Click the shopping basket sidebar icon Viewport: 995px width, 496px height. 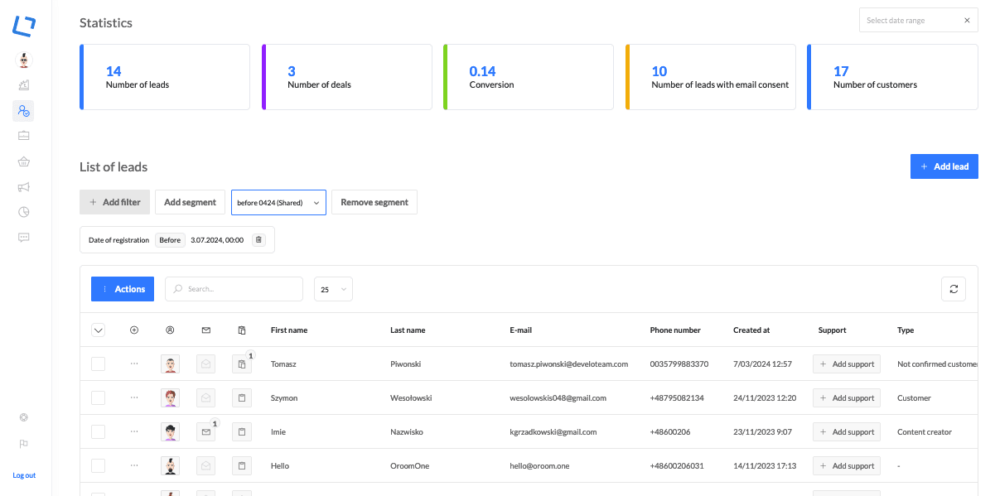(24, 162)
